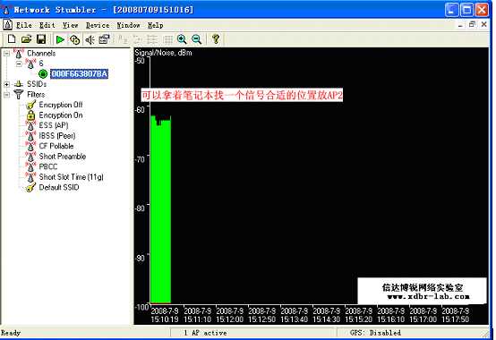
Task: Open a file using the folder toolbar icon
Action: [27, 39]
